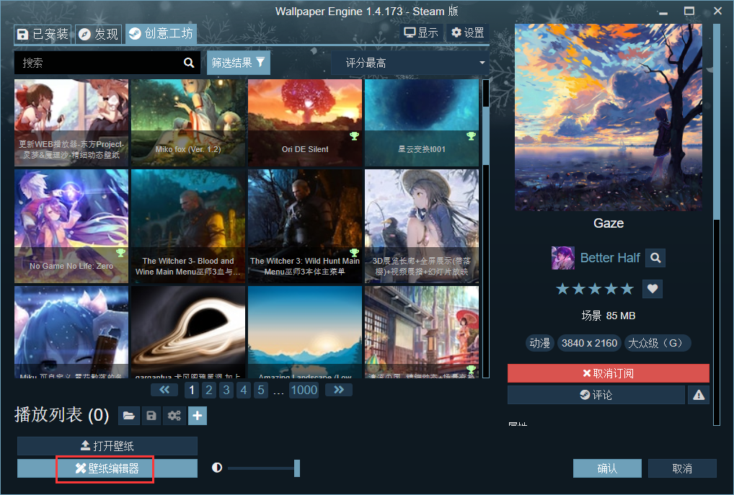The width and height of the screenshot is (734, 495).
Task: Confirm with 确认 button
Action: tap(607, 468)
